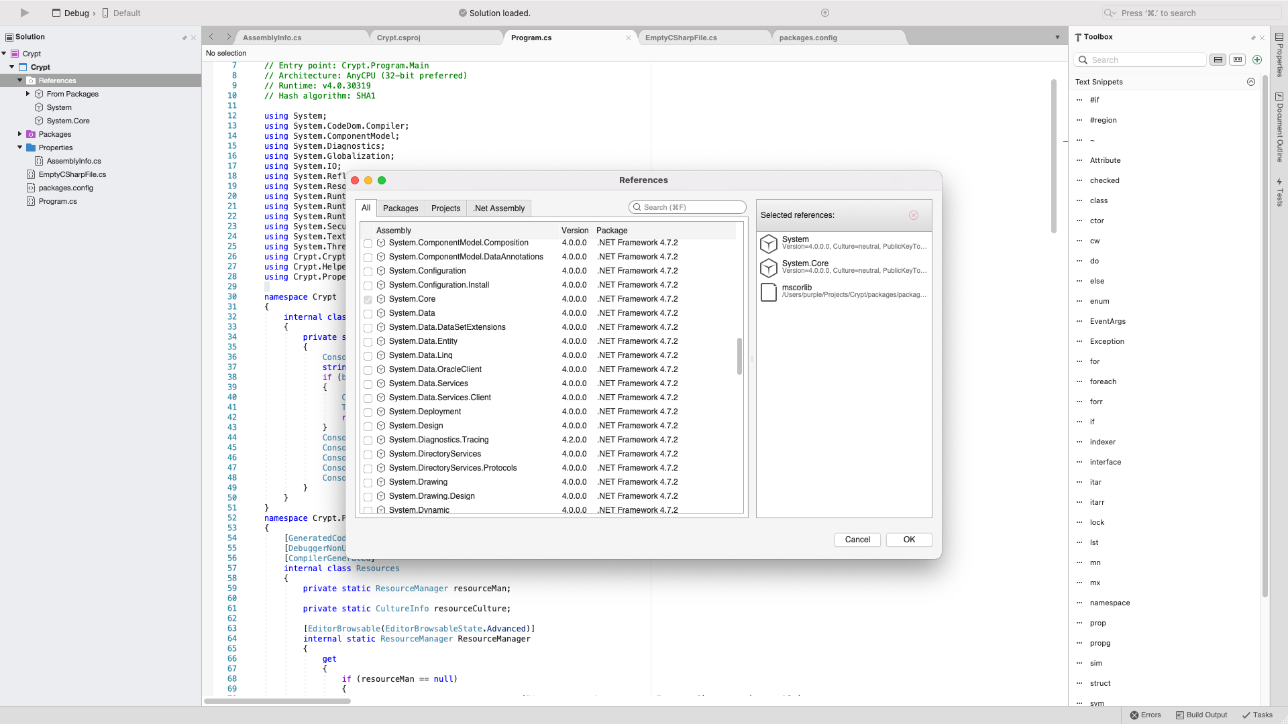Navigate back with the left arrow icon
The height and width of the screenshot is (724, 1288).
point(211,38)
